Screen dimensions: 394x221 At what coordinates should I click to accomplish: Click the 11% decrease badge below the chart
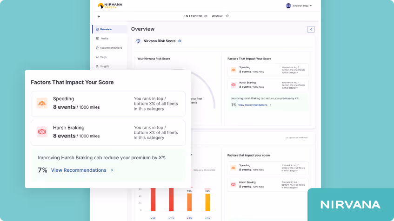tap(171, 218)
